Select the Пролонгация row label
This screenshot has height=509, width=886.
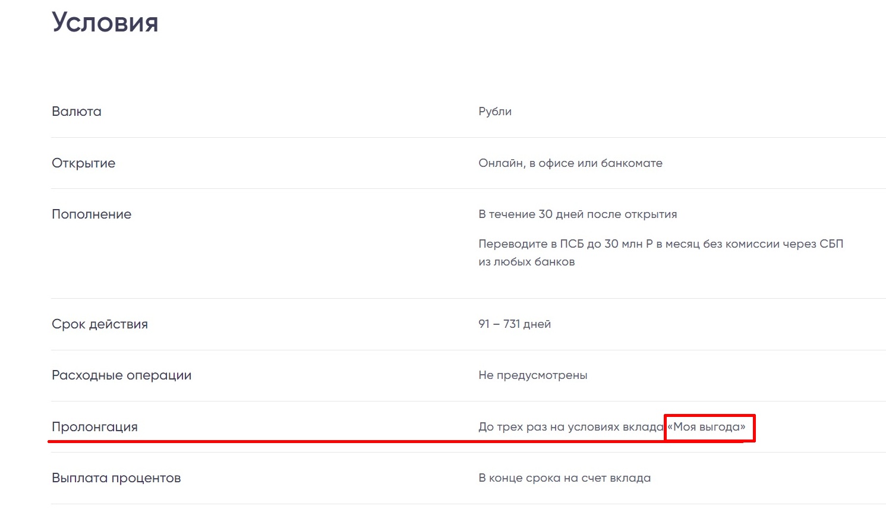click(94, 427)
